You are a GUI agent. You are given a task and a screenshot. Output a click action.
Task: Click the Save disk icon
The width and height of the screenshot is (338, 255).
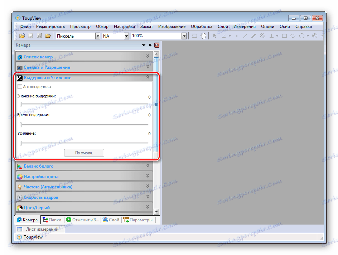click(31, 36)
